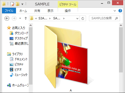This screenshot has height=93, width=125.
Task: Click the ドキュメント page icon
Action: 11,59
